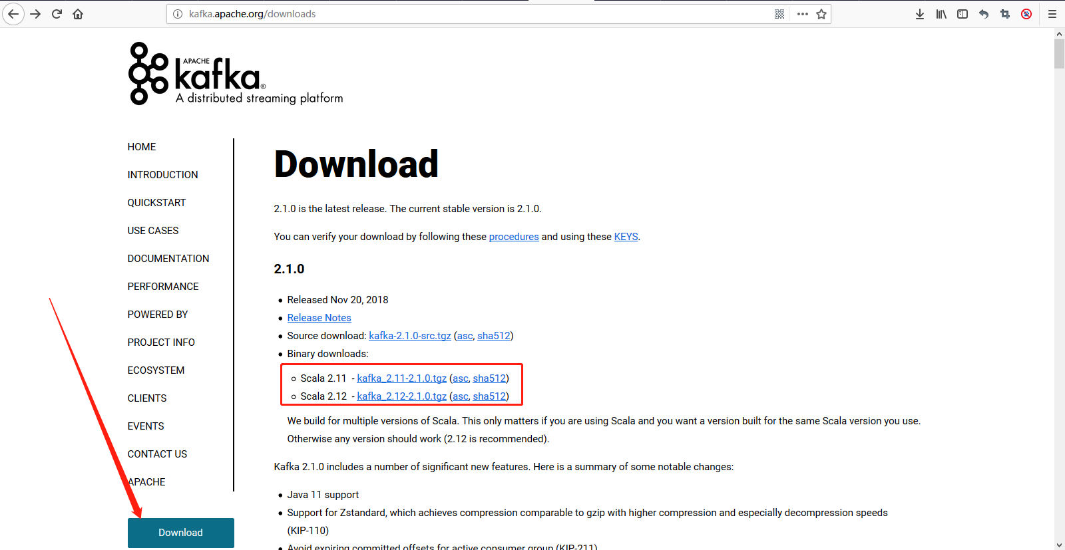Click the "2.1.0" version heading

289,269
